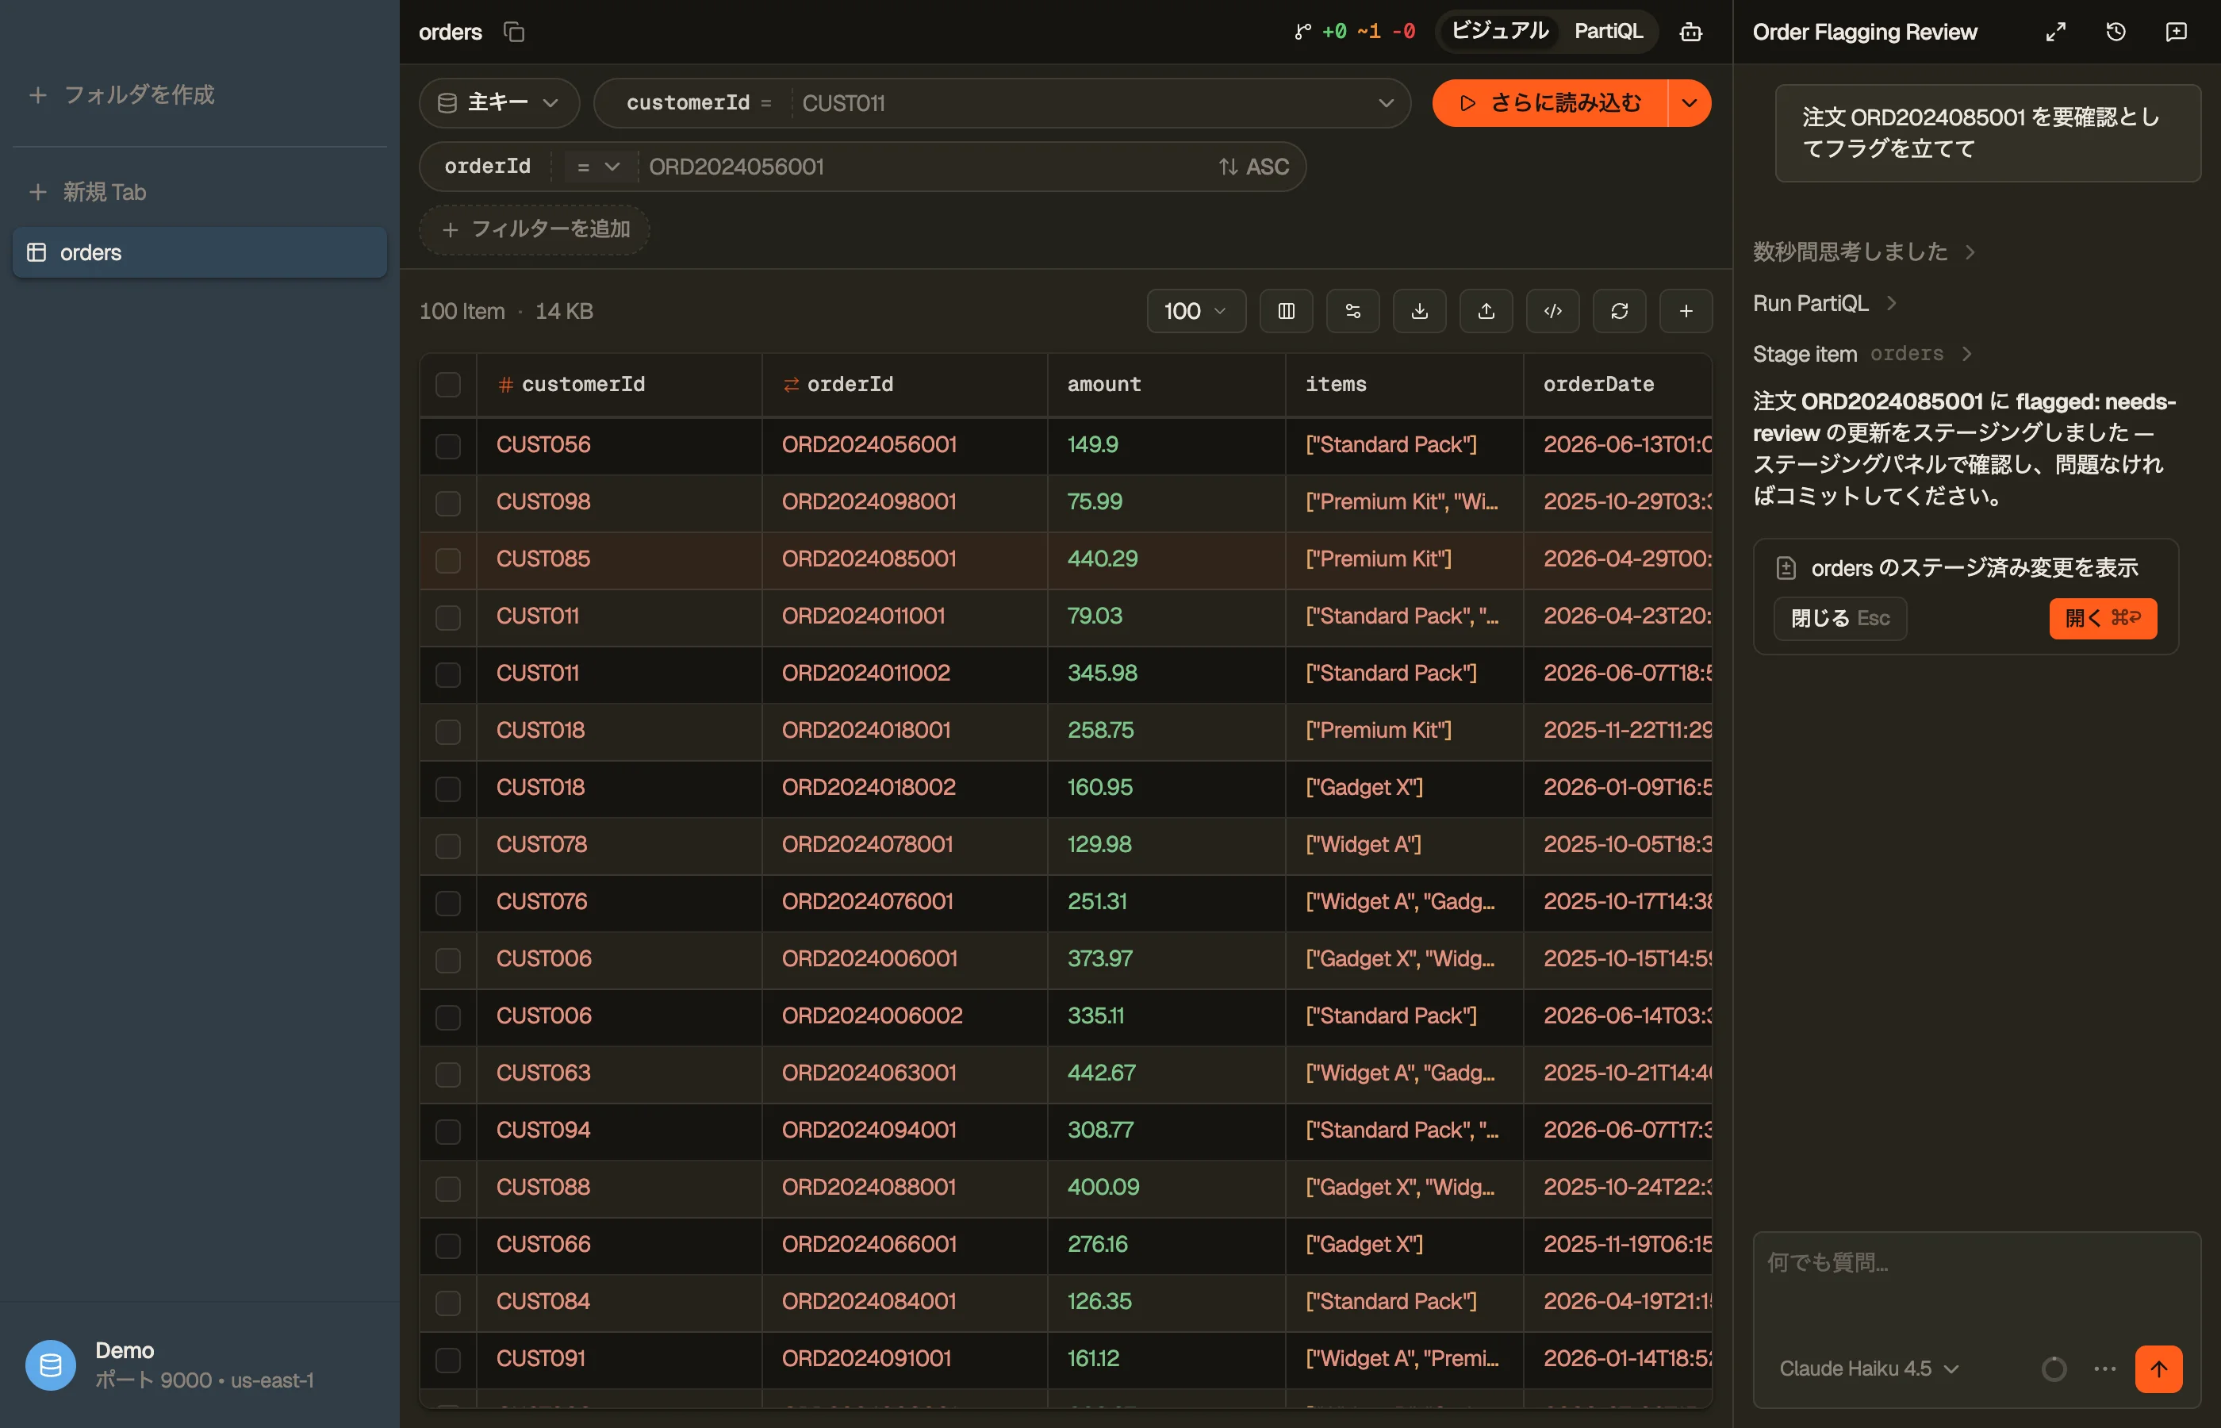2221x1428 pixels.
Task: Open the git branch changes indicator
Action: click(1354, 33)
